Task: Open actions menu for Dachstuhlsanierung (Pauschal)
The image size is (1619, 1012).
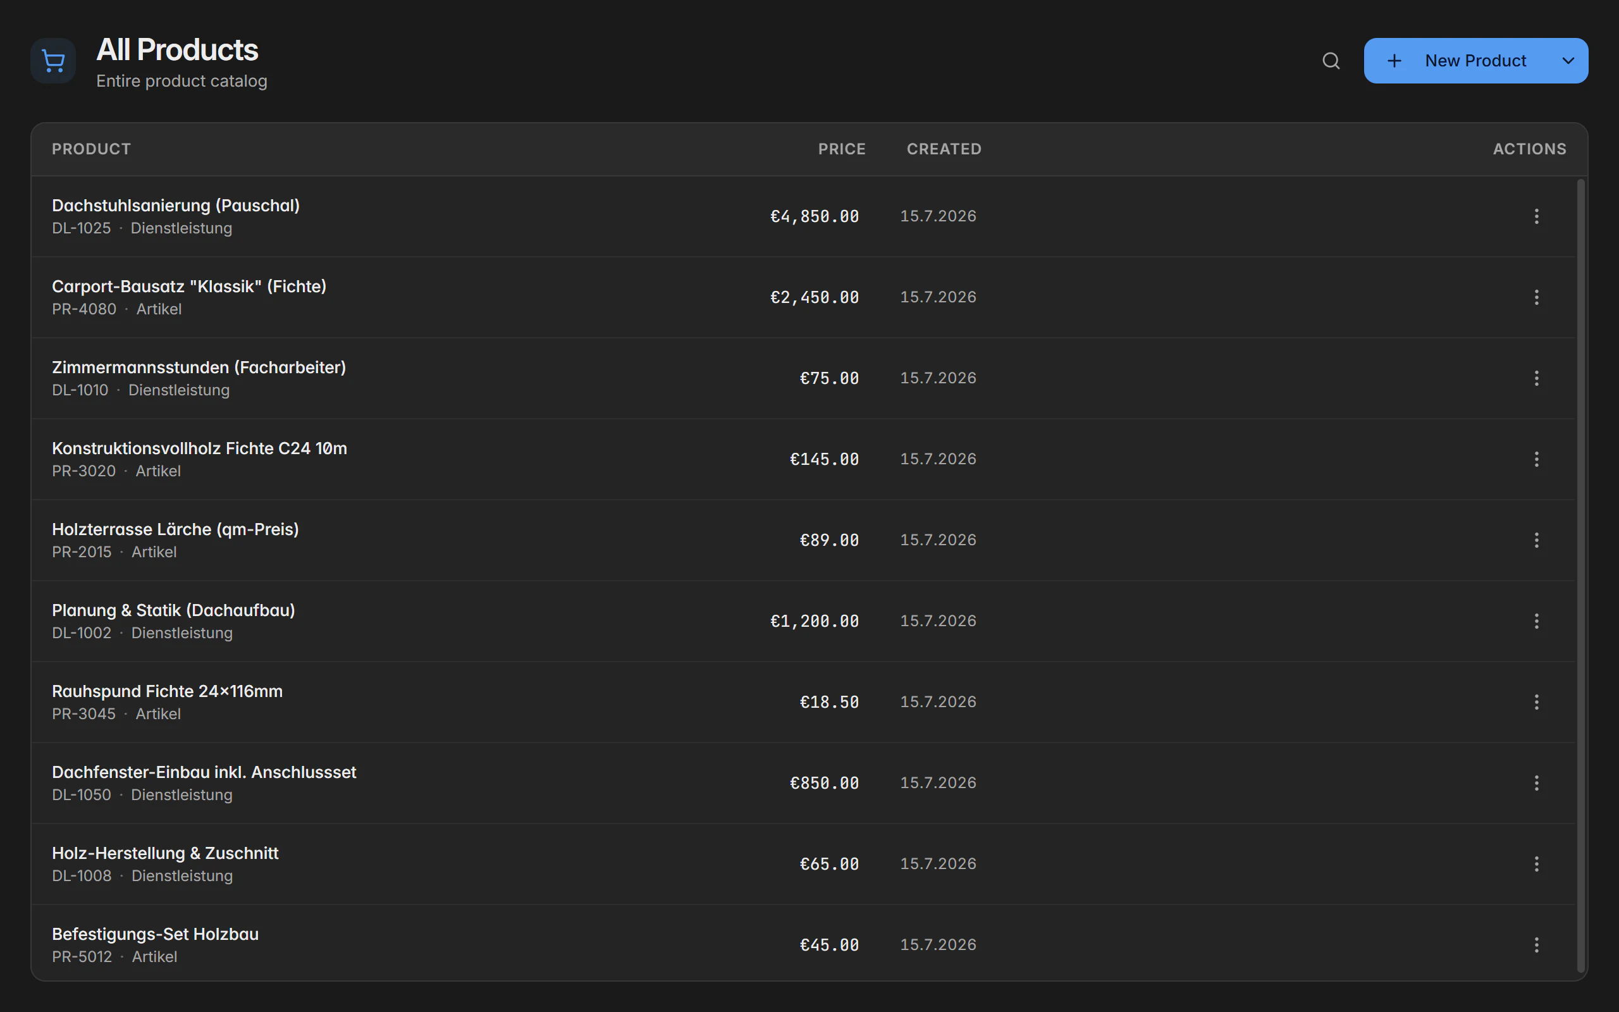Action: (x=1536, y=216)
